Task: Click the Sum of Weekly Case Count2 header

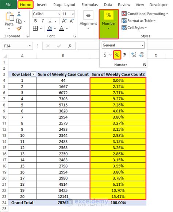Action: (x=118, y=74)
